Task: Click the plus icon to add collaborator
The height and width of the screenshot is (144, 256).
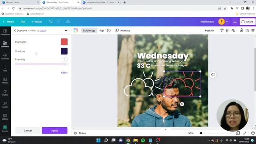Action: 227,22
